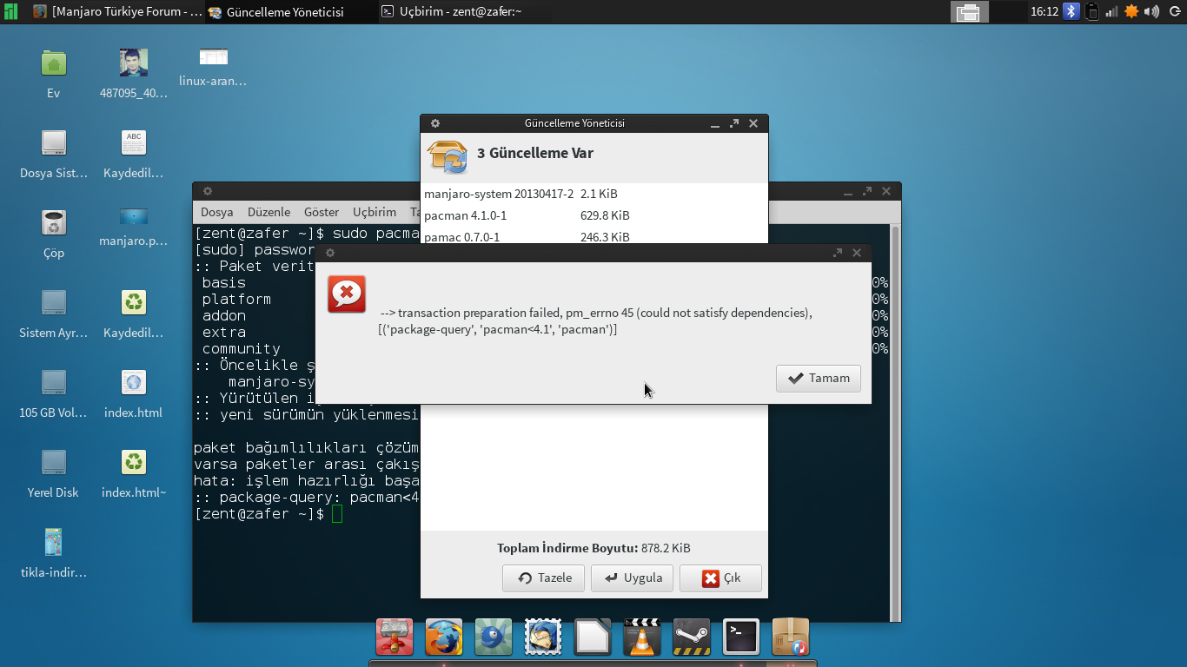
Task: Open the Dosya menu in the terminal
Action: pyautogui.click(x=217, y=212)
